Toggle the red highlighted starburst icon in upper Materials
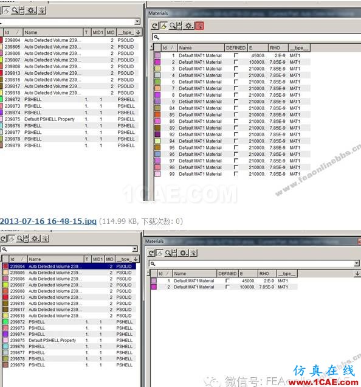Screen dimensions: 361x387 tap(200, 26)
